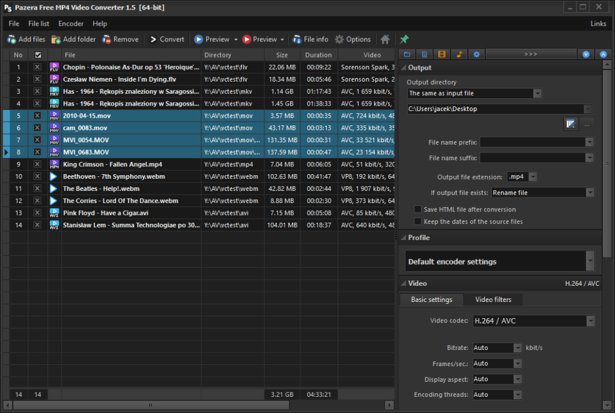Open the document icon panel tab
Screen dimensions: 615x413
tap(425, 55)
